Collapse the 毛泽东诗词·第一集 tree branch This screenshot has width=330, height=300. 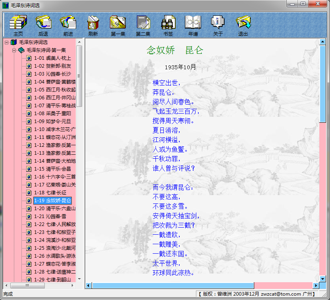pos(14,50)
